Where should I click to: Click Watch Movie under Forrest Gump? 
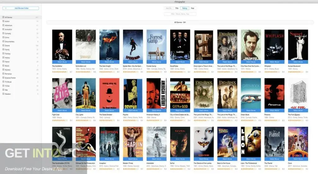(x=157, y=62)
